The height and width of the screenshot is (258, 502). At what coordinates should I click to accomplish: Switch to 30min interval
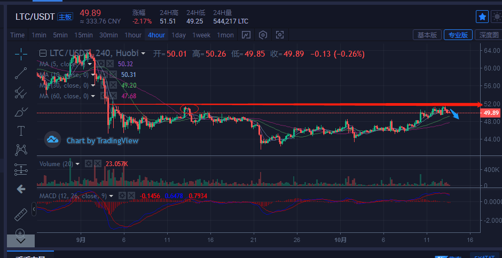(x=108, y=35)
